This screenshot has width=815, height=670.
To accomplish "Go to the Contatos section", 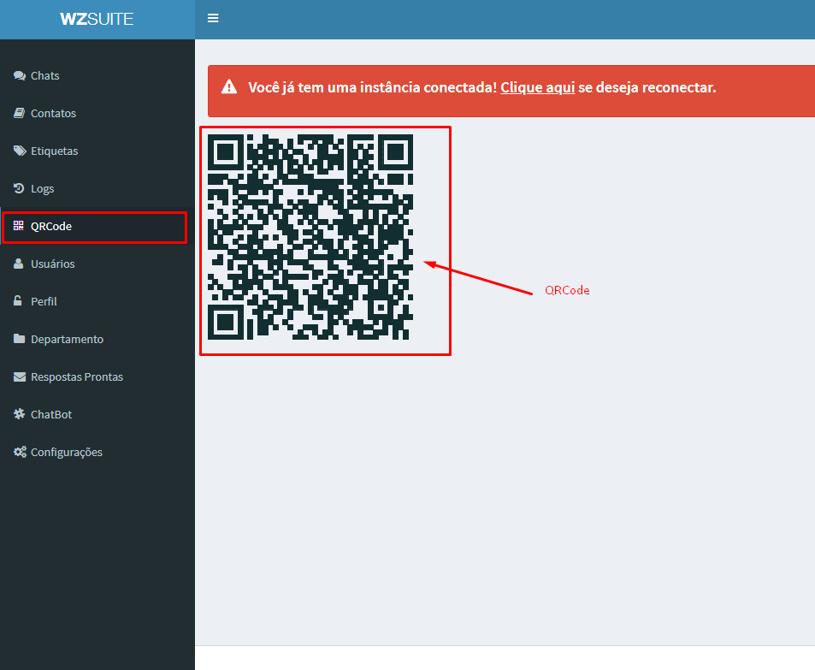I will (x=97, y=113).
